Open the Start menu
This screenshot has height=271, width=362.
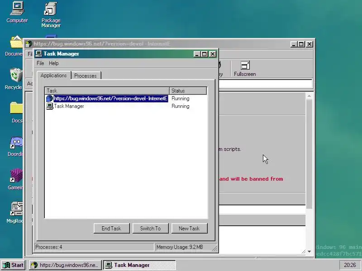[14, 265]
